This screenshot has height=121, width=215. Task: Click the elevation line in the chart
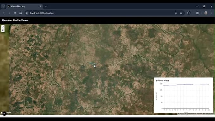point(186,85)
